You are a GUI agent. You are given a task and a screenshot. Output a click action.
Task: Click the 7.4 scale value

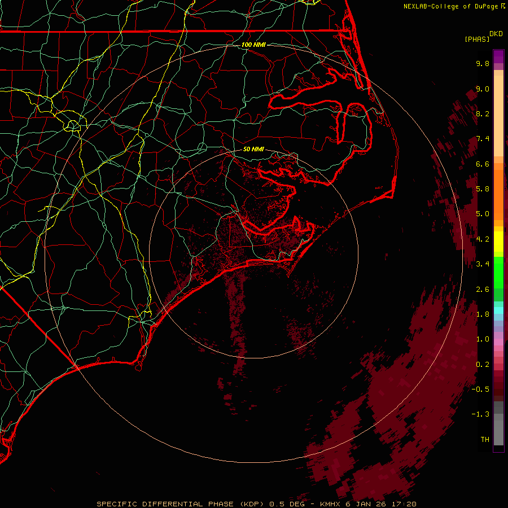click(483, 139)
